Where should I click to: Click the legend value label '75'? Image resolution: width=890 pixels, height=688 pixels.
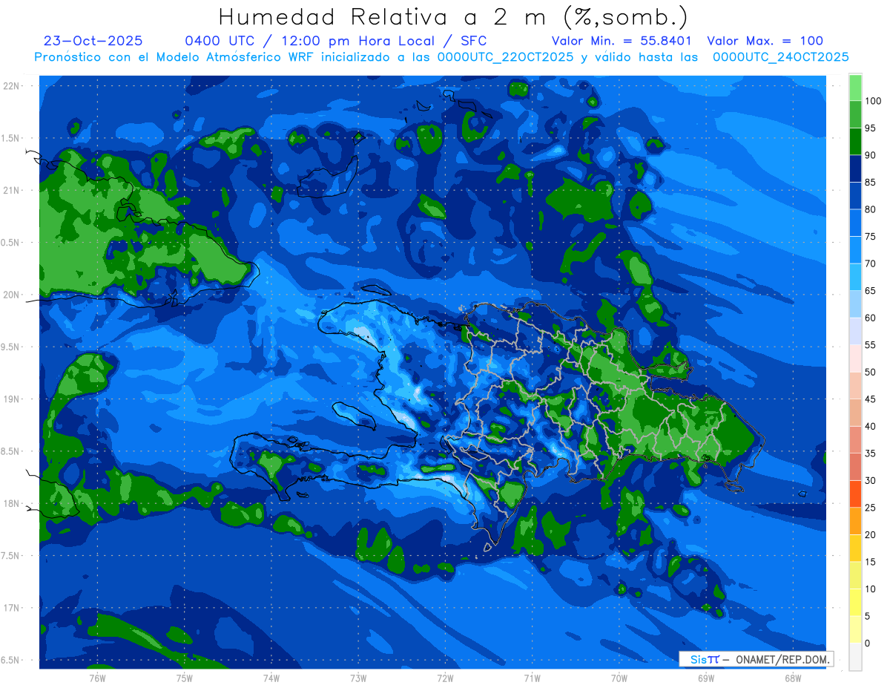[869, 237]
